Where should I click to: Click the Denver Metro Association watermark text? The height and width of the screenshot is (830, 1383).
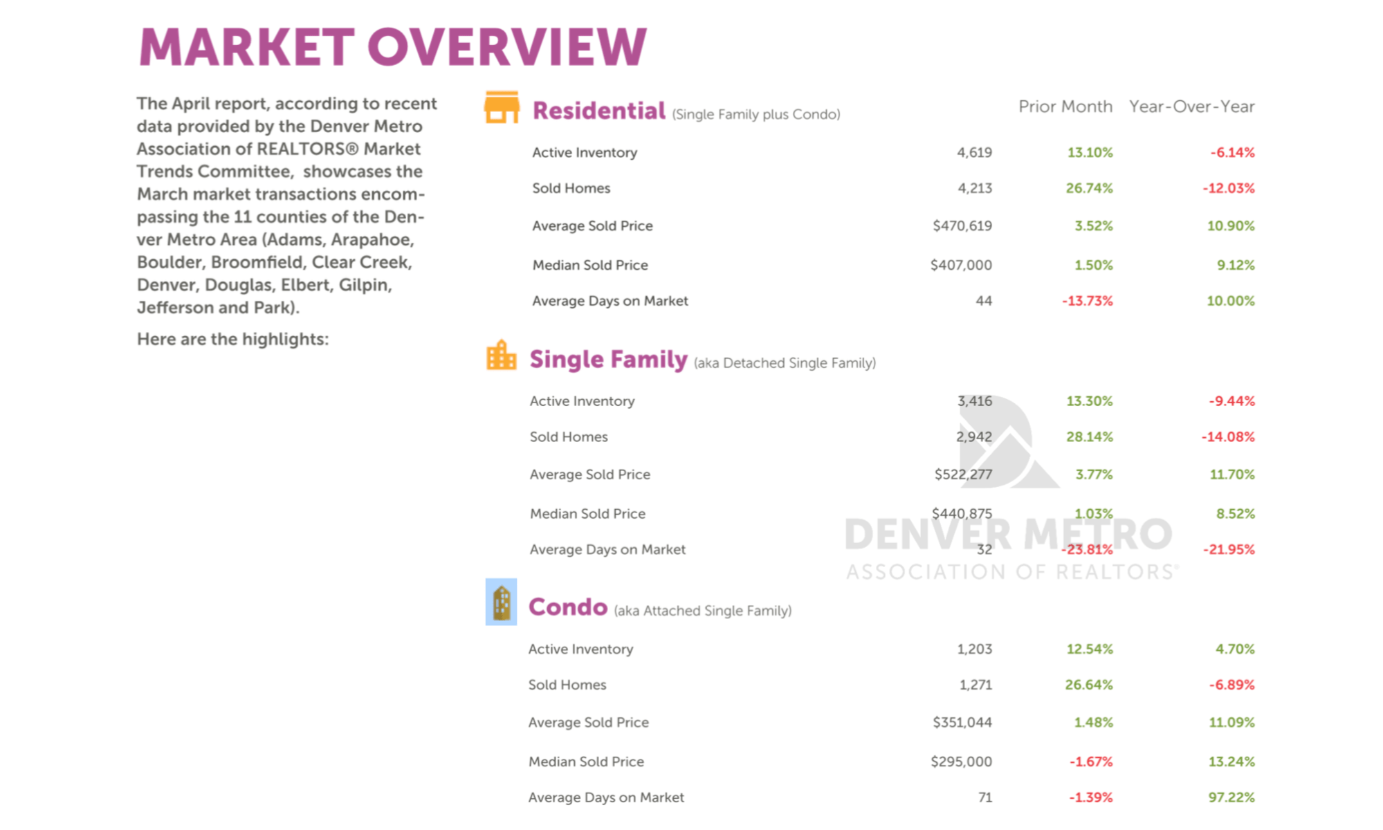point(1009,536)
